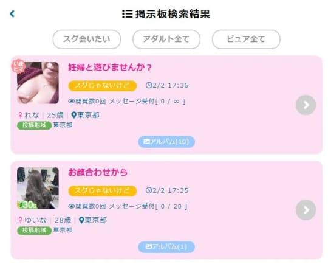Click the female gender icon beside ゆいな
328x264 pixels.
coord(20,220)
